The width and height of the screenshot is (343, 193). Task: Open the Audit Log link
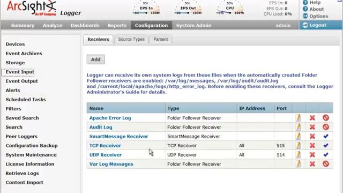(x=101, y=127)
